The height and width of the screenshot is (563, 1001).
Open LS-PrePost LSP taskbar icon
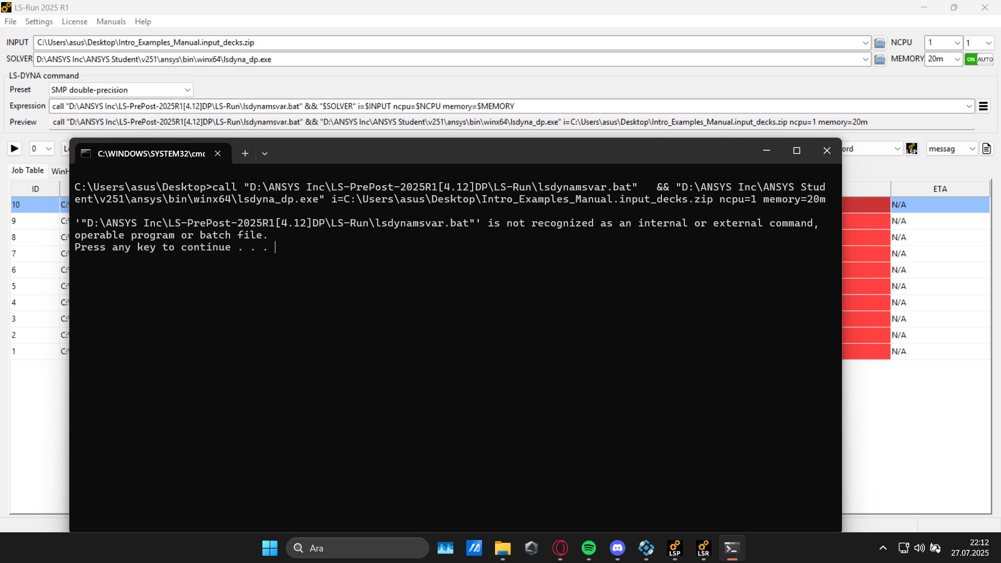coord(675,548)
